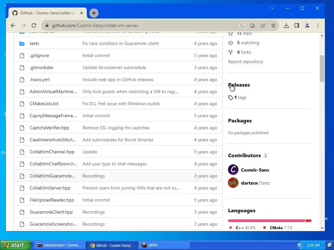This screenshot has width=334, height=250.
Task: Bookmark this page with the star
Action: coord(273,25)
